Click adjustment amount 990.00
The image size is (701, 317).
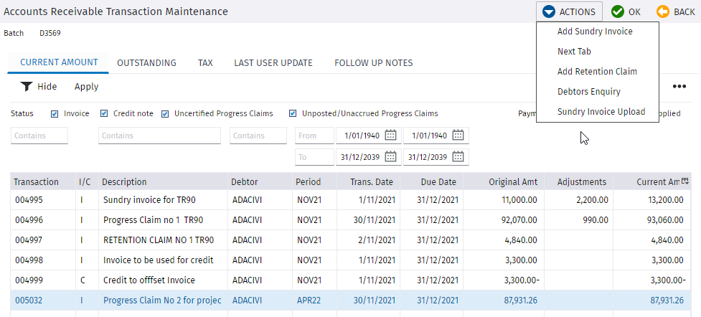click(594, 220)
